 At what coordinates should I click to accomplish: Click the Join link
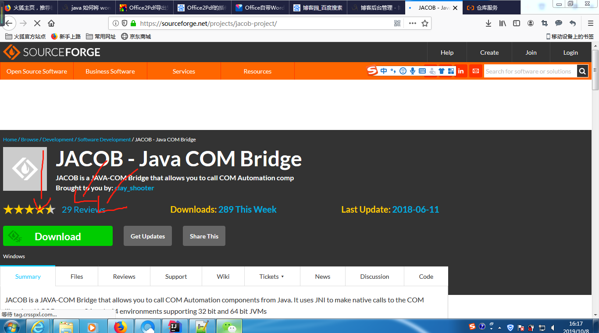coord(531,53)
